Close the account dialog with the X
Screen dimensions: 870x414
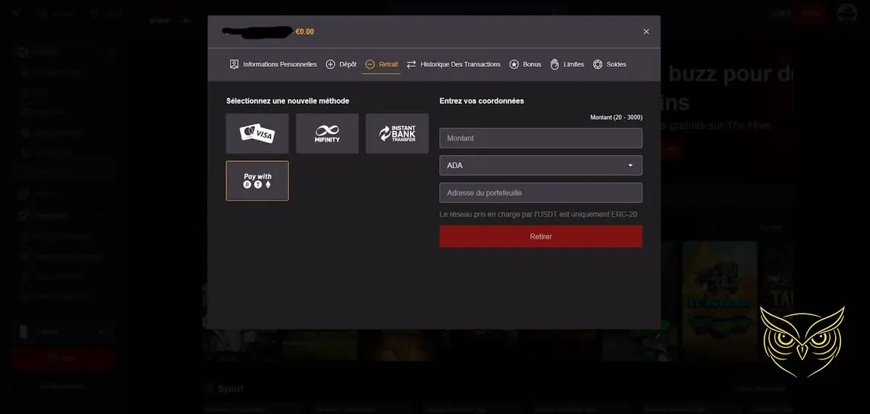click(646, 32)
